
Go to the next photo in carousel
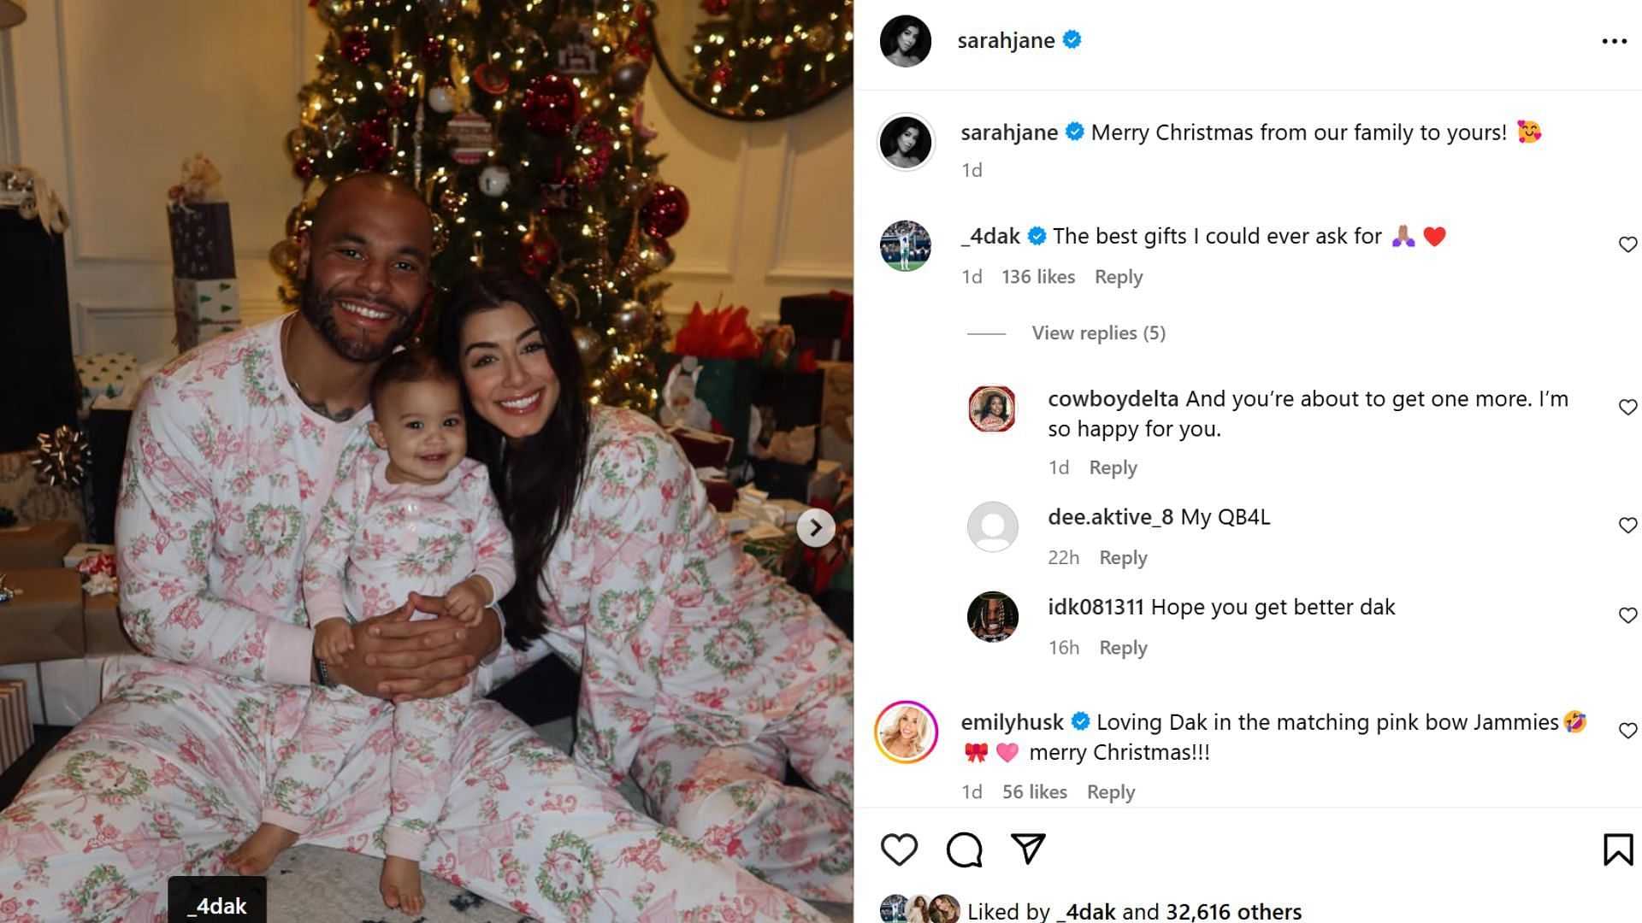pyautogui.click(x=816, y=527)
